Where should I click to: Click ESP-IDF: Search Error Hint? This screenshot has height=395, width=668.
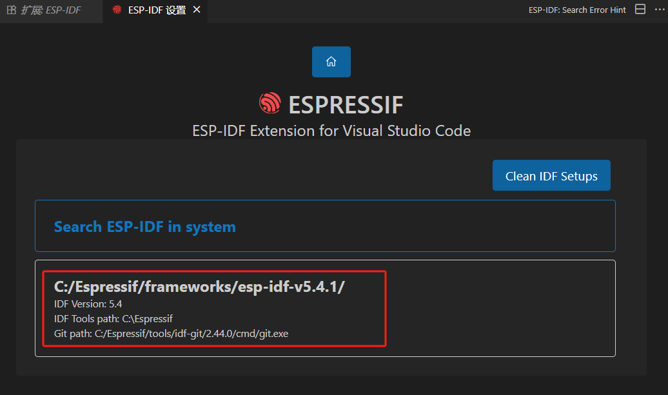(577, 10)
